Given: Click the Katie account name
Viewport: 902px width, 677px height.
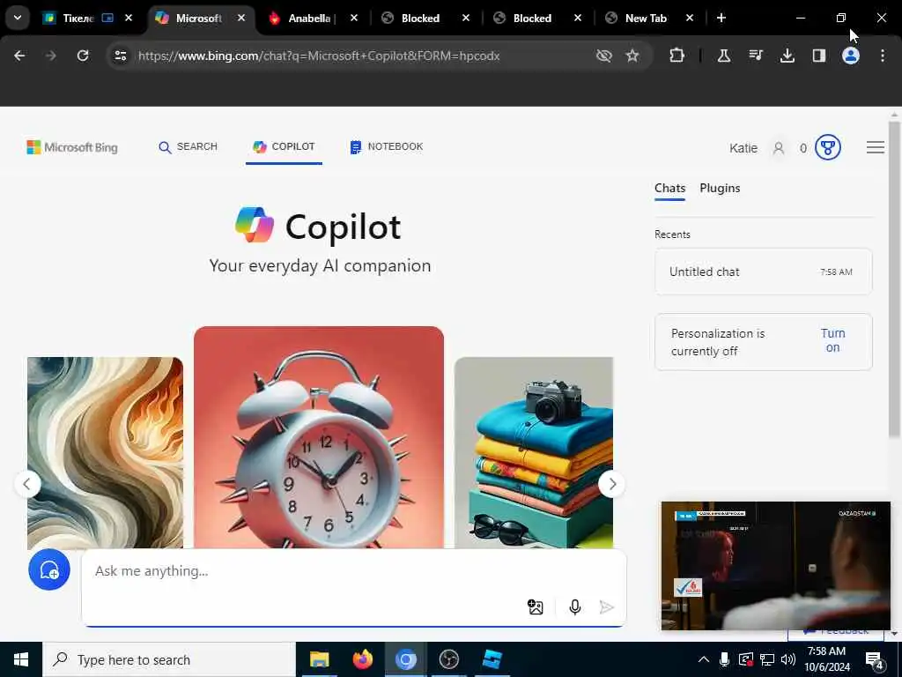Looking at the screenshot, I should (x=743, y=148).
